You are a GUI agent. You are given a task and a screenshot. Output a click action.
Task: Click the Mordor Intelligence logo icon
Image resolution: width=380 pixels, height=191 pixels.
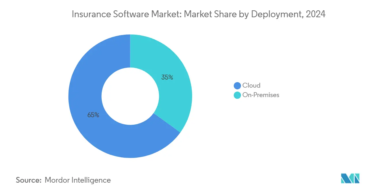[x=350, y=178]
